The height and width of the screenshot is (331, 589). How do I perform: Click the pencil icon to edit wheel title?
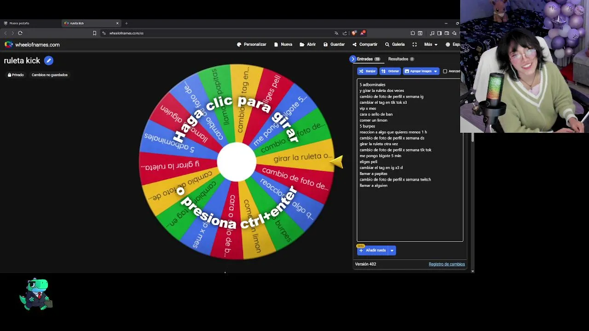[48, 60]
